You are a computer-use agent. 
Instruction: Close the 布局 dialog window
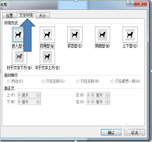(x=141, y=3)
